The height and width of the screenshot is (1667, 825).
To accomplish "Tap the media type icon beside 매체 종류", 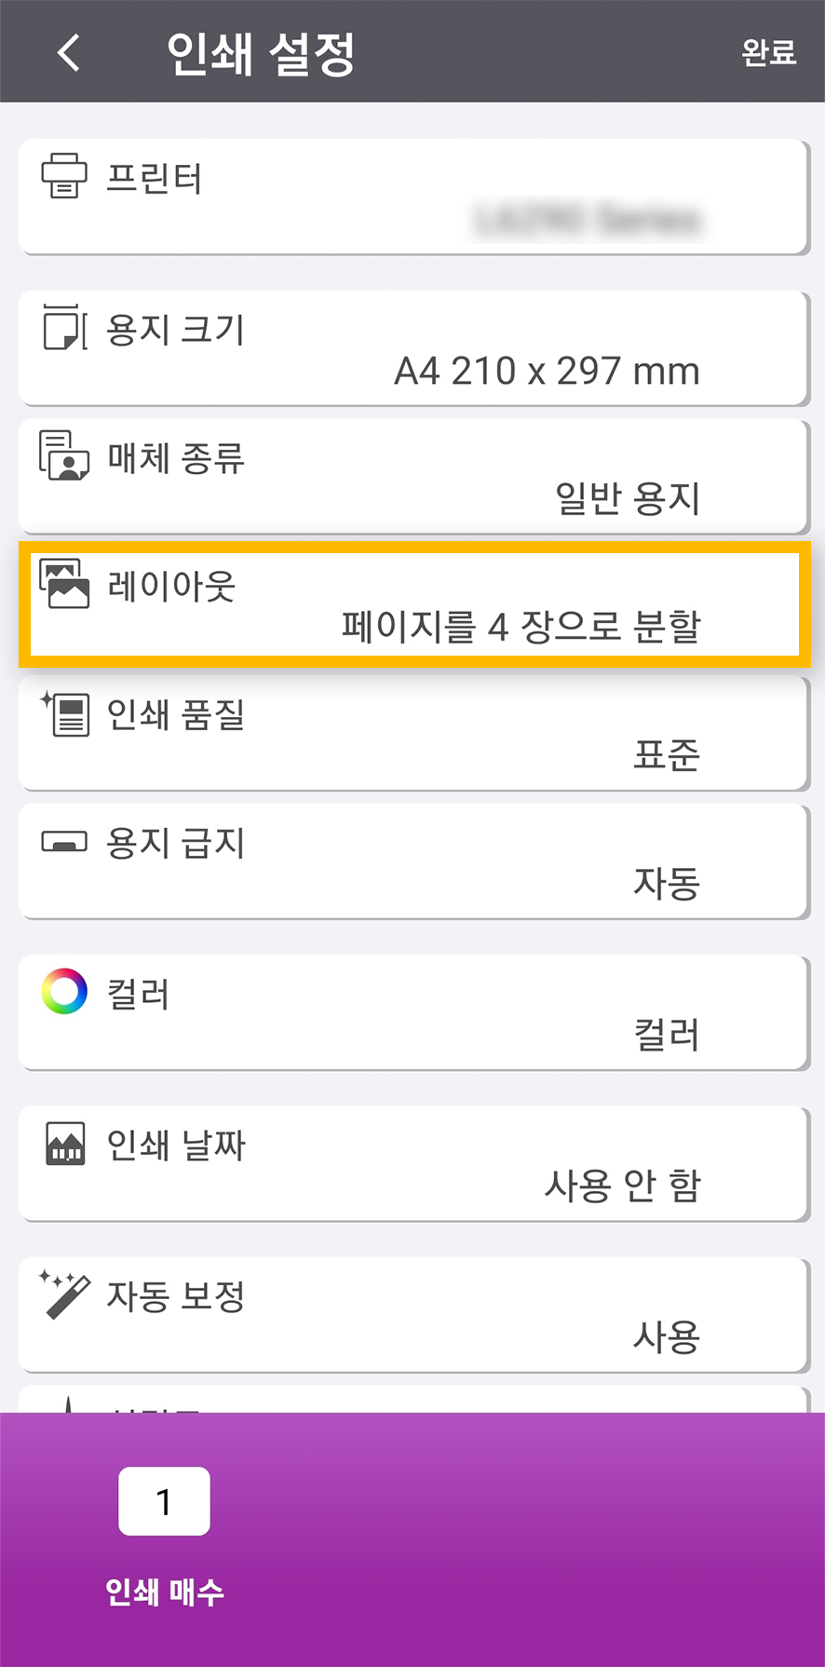I will click(64, 455).
